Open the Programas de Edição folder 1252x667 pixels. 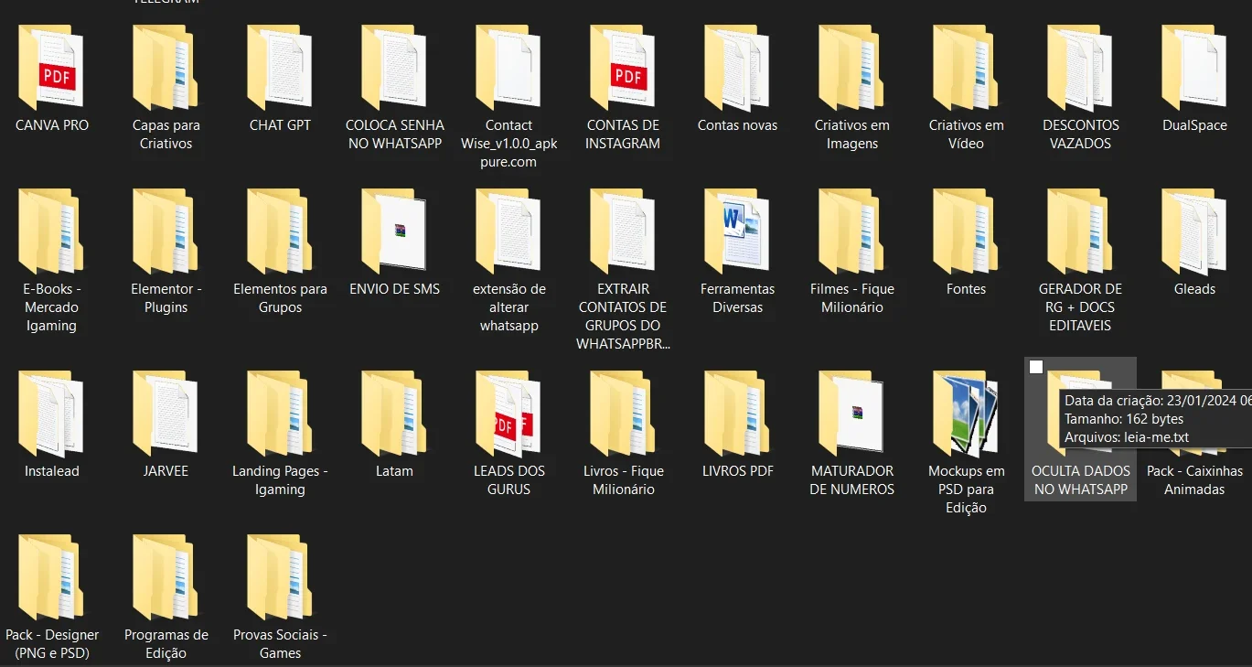click(166, 576)
